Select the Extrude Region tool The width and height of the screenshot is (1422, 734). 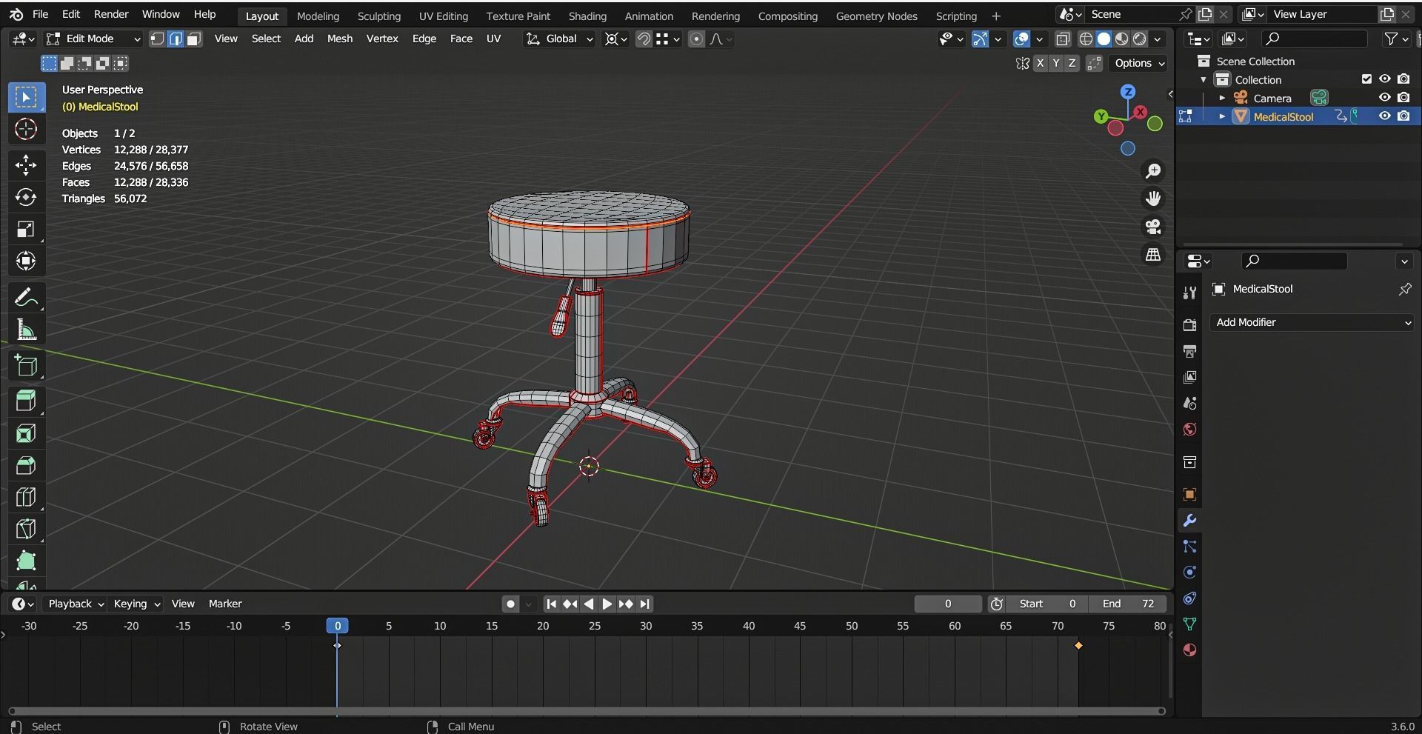tap(26, 401)
